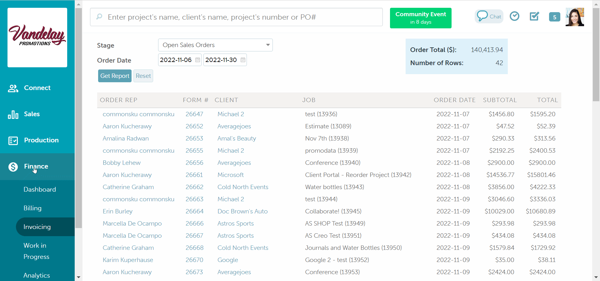Open calendar picker for end date
This screenshot has height=281, width=600.
coord(243,60)
